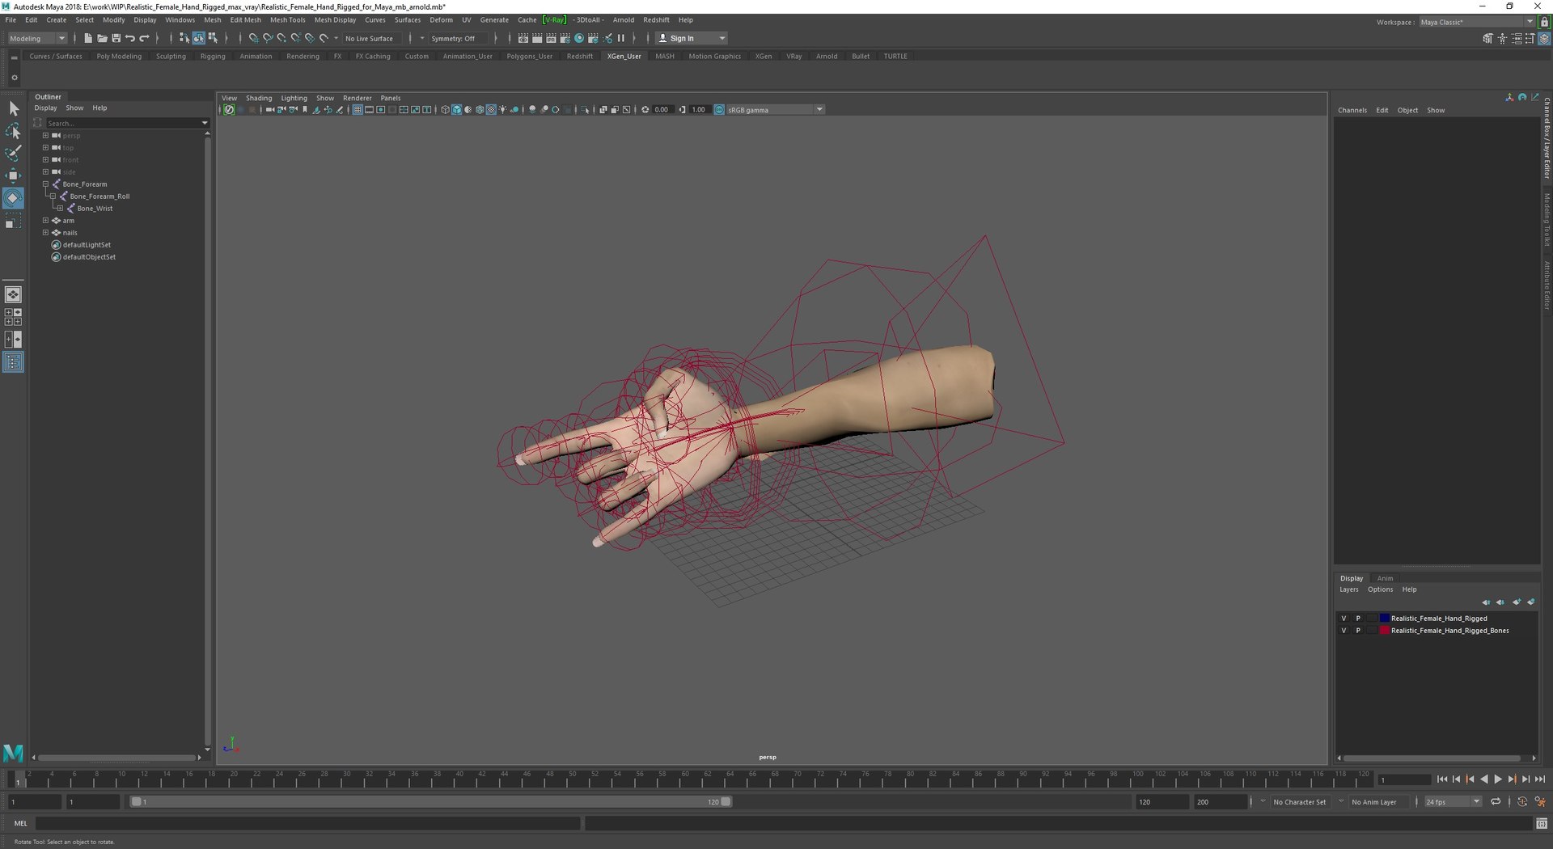The image size is (1553, 849).
Task: Switch to the Poly Modeling shelf tab
Action: click(x=119, y=57)
